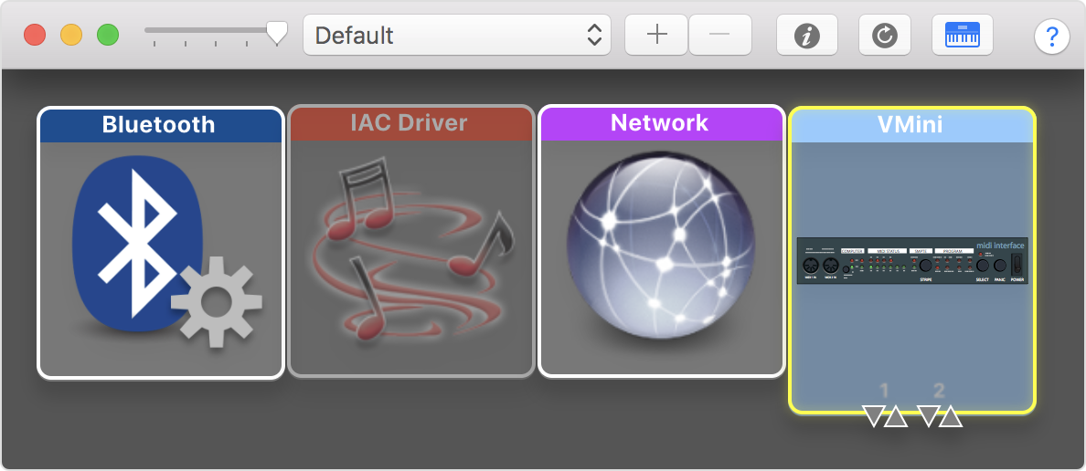Select the VMini title header
This screenshot has height=471, width=1086.
tap(912, 125)
